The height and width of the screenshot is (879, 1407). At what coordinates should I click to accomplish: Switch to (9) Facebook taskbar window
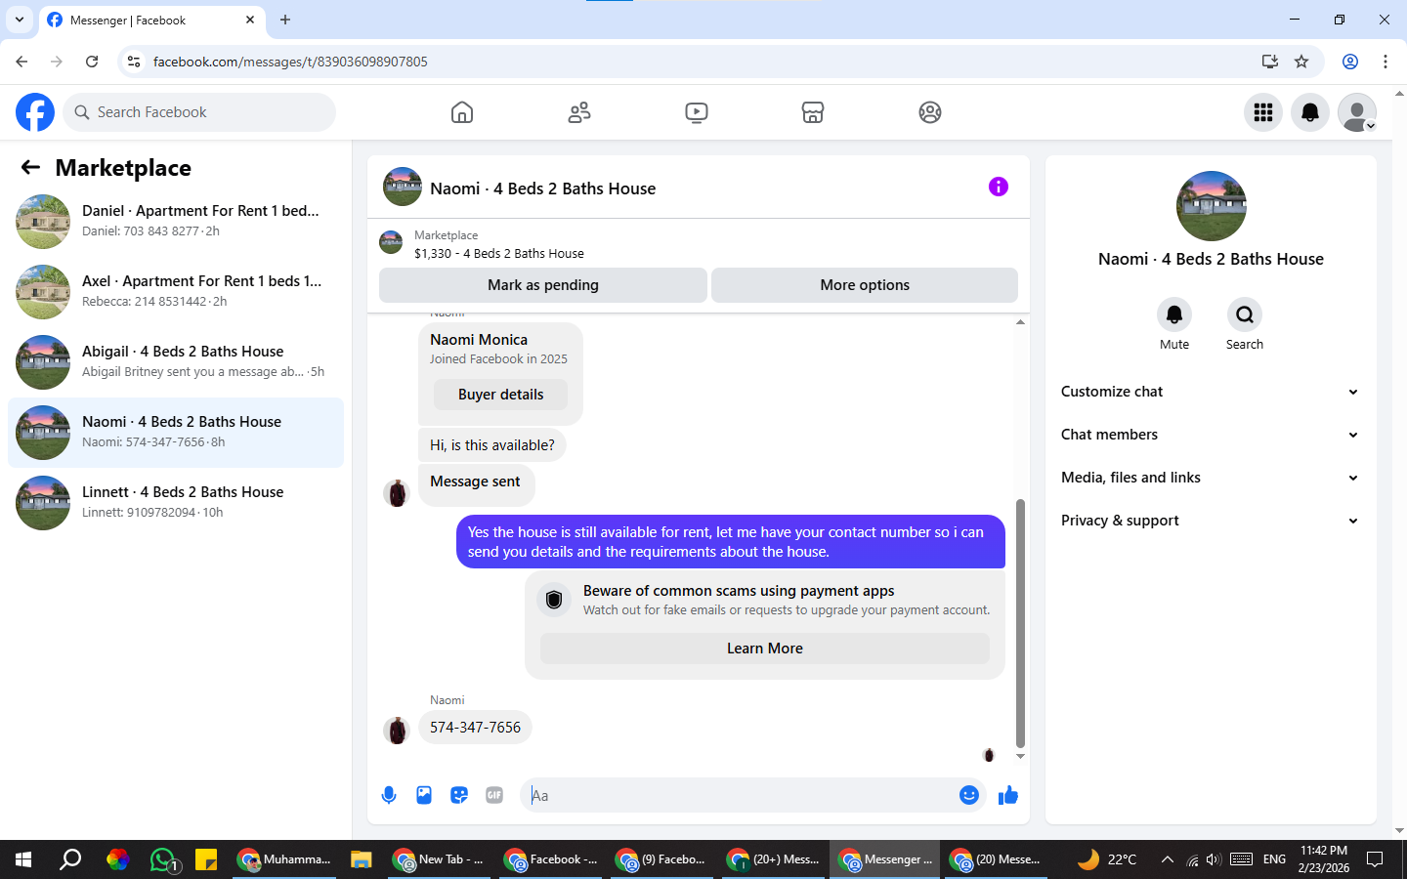pos(662,859)
